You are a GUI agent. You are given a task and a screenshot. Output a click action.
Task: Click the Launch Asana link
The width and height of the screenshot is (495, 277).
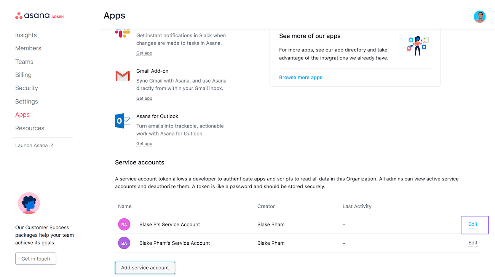point(32,145)
